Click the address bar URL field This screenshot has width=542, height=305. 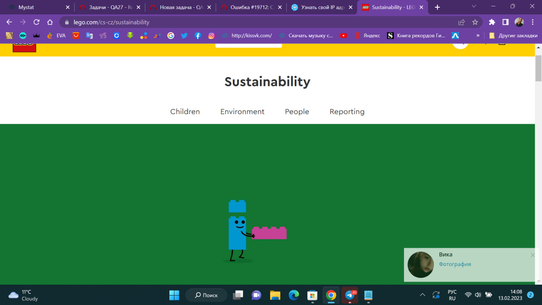coord(254,22)
